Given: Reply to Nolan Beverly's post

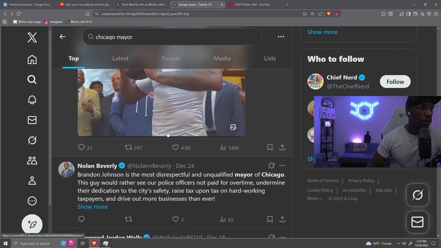Looking at the screenshot, I should [81, 219].
